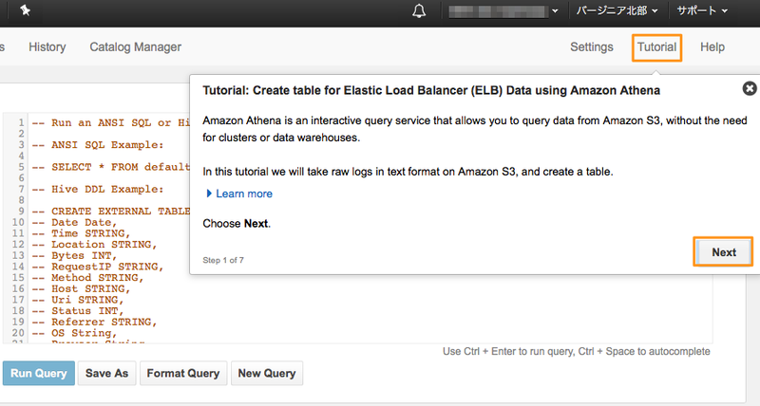
Task: Open Settings
Action: click(591, 46)
